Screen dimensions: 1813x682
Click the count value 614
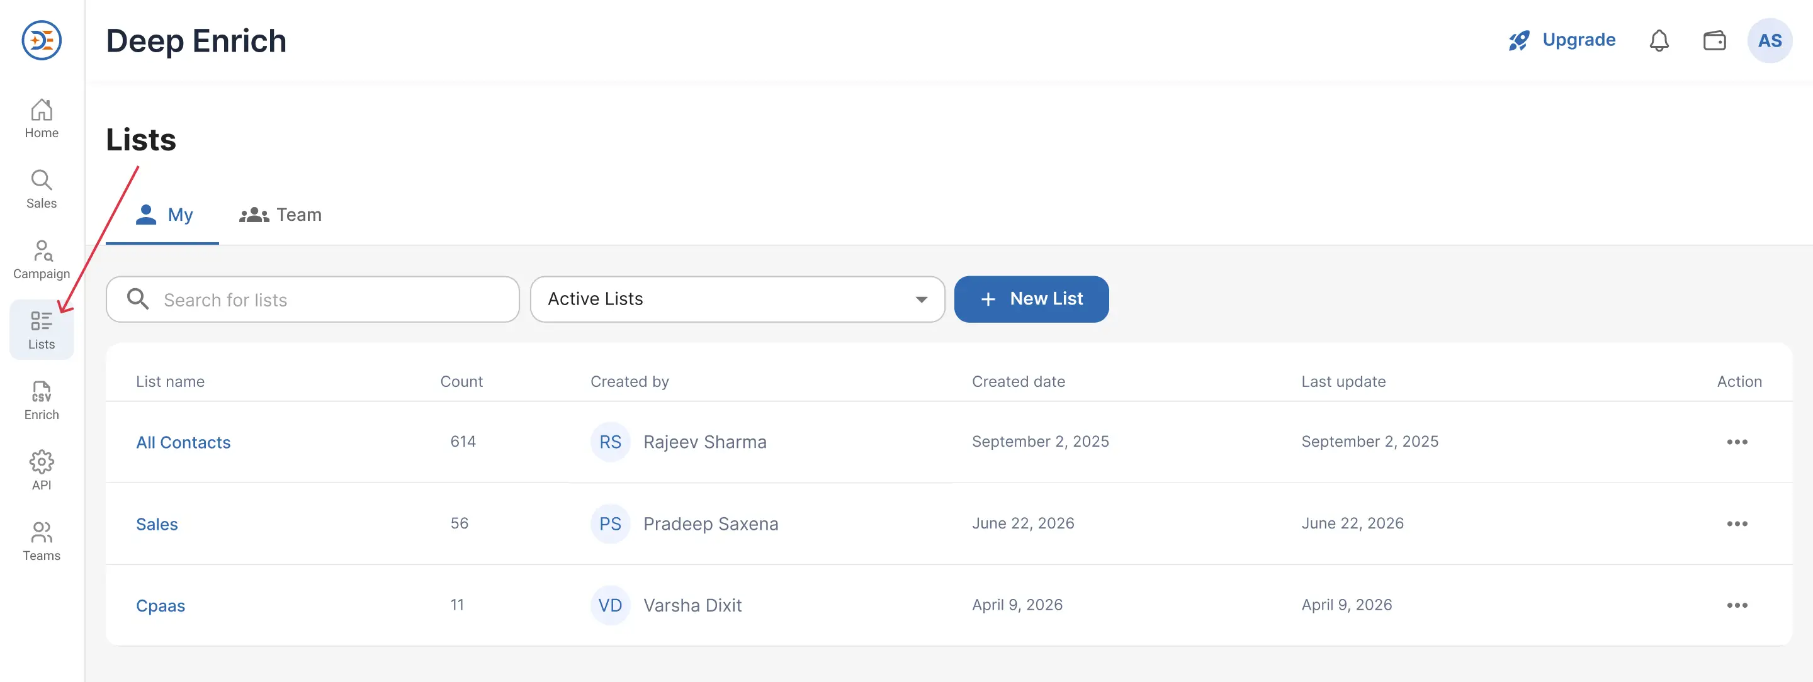click(463, 442)
